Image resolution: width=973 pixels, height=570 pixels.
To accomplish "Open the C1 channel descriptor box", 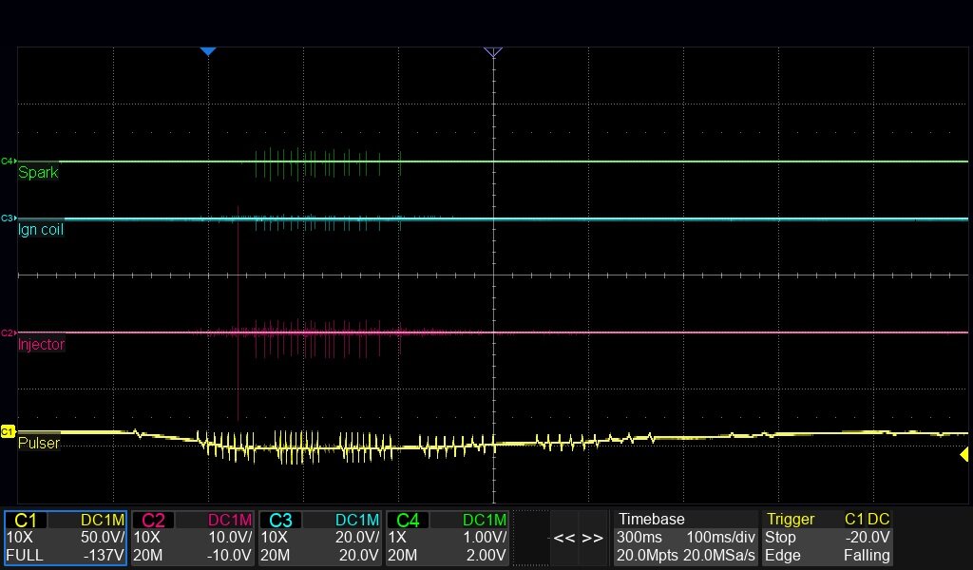I will 66,538.
